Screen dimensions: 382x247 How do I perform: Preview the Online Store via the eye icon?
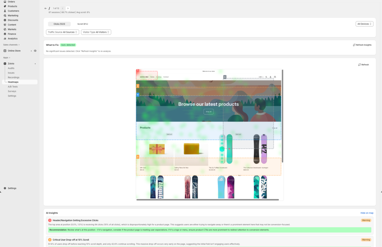[35, 50]
